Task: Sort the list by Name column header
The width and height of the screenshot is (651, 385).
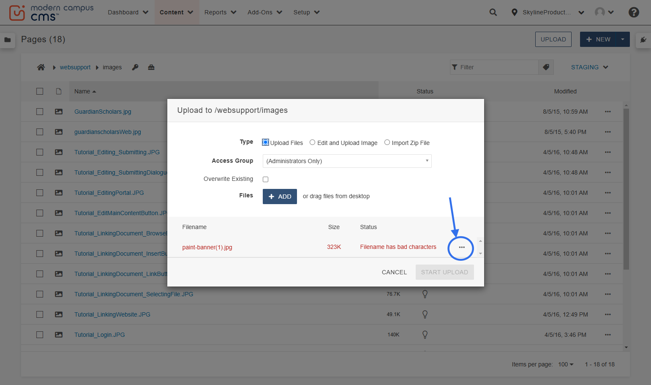Action: [x=85, y=91]
